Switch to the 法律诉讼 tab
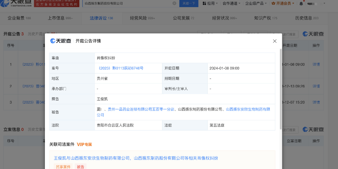 click(x=101, y=18)
